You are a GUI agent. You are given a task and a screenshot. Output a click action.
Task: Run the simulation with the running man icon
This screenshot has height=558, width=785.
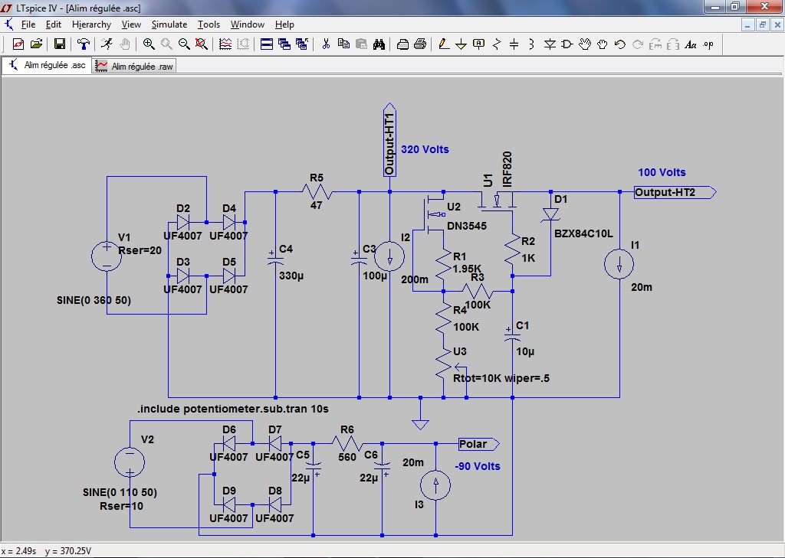click(107, 44)
